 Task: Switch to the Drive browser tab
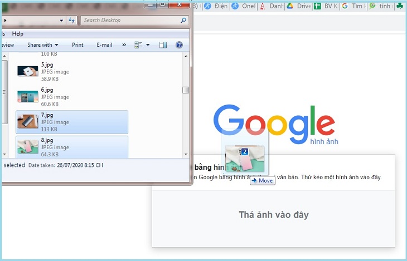(x=299, y=6)
